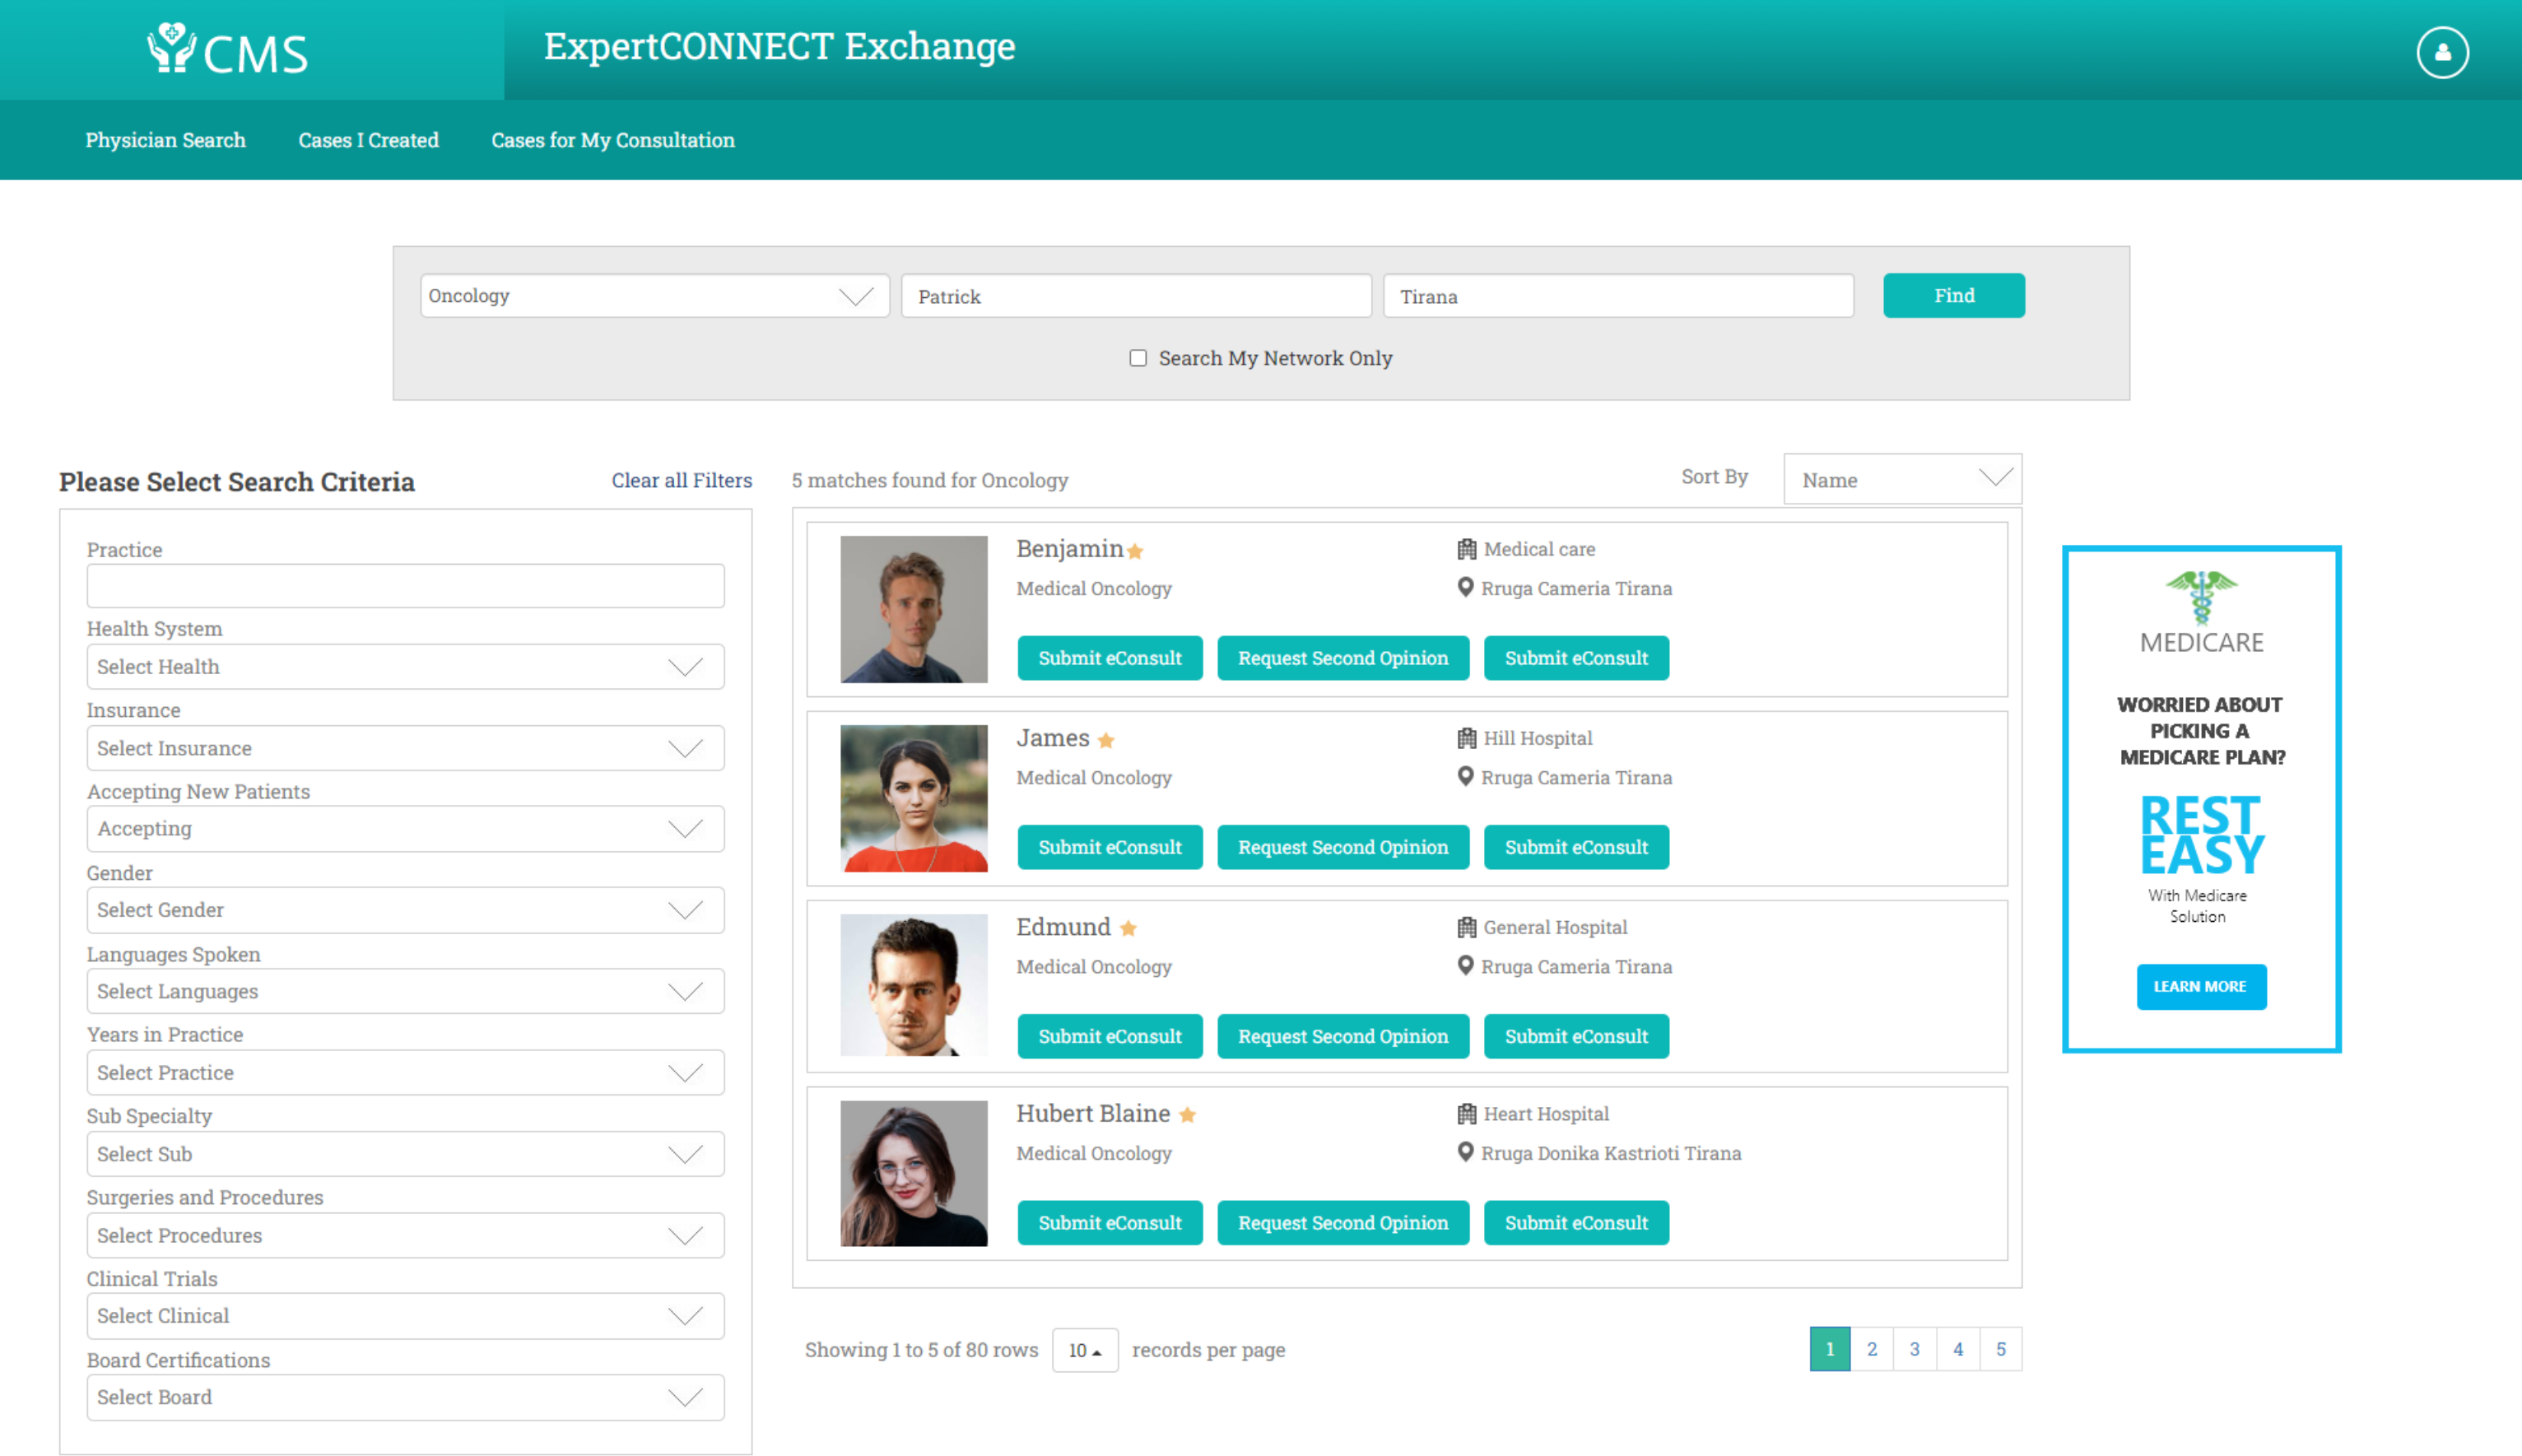This screenshot has height=1456, width=2522.
Task: Request Second Opinion from James
Action: click(1343, 847)
